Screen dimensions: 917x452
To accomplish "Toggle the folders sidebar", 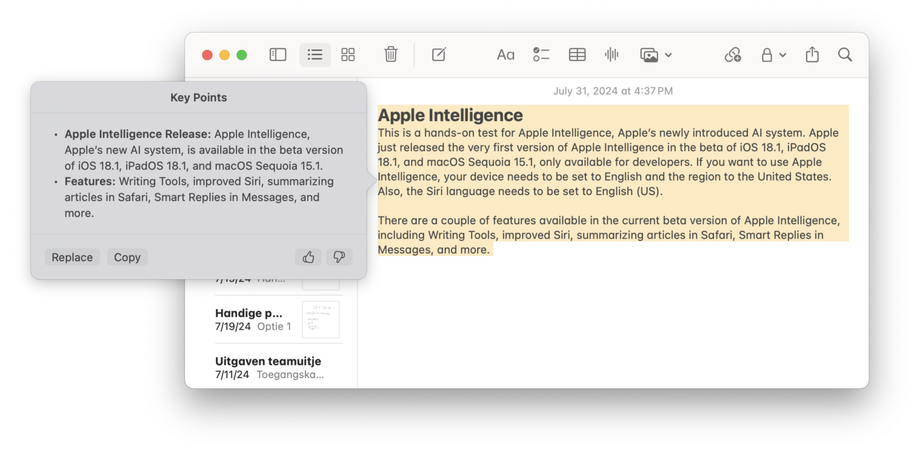I will [x=278, y=54].
